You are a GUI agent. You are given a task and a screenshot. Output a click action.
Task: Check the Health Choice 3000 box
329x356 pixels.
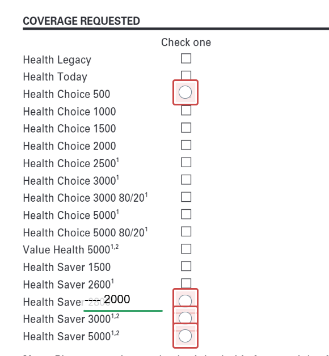(x=186, y=180)
